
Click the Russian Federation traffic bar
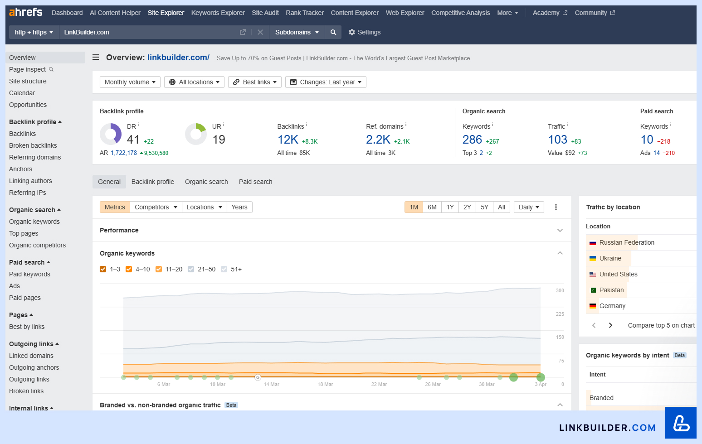click(612, 242)
